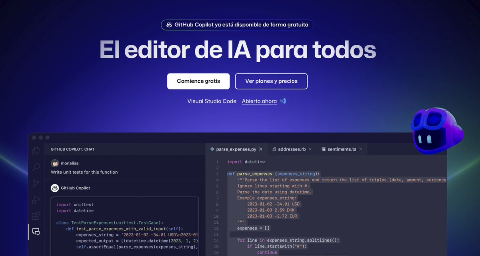Image resolution: width=480 pixels, height=256 pixels.
Task: Close the addresses.rb tab
Action: 310,149
